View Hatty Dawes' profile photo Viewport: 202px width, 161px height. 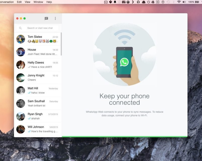pyautogui.click(x=21, y=65)
